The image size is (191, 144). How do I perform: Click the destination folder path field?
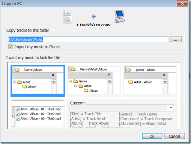coord(88,39)
